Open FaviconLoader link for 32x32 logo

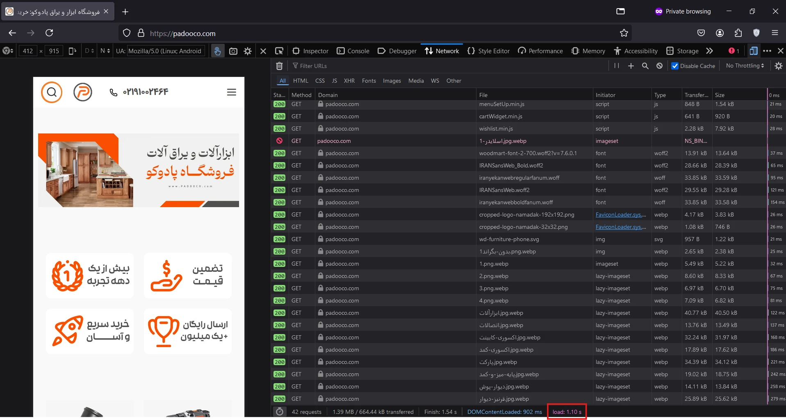(621, 227)
